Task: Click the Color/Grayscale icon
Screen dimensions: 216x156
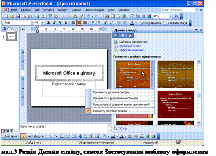Action: tap(149, 16)
